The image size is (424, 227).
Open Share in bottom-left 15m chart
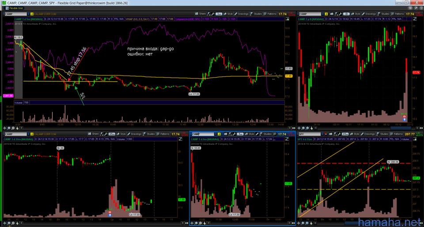pyautogui.click(x=94, y=134)
